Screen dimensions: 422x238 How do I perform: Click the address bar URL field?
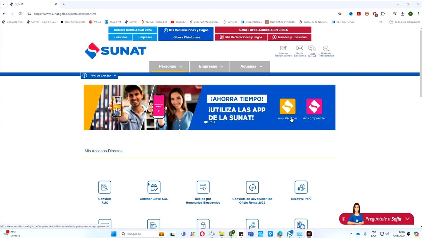(x=184, y=14)
